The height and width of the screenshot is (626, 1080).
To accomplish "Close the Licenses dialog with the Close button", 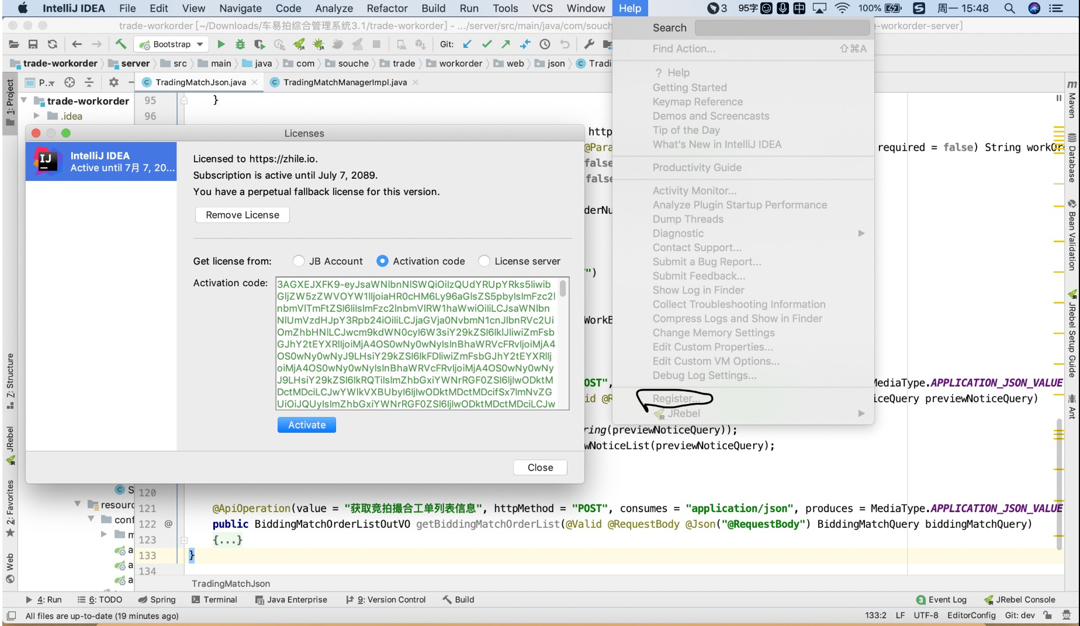I will pos(540,468).
